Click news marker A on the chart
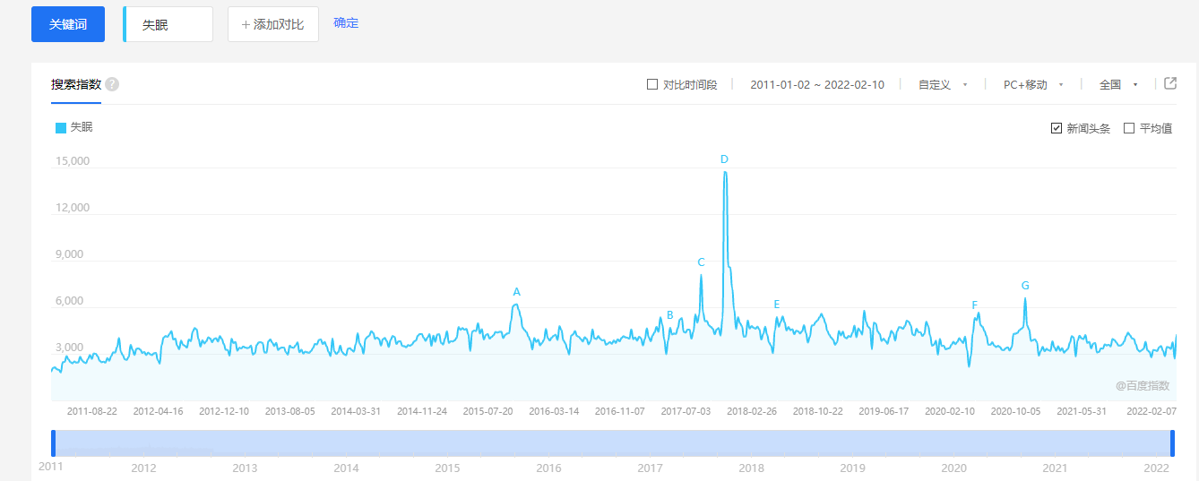 coord(516,292)
